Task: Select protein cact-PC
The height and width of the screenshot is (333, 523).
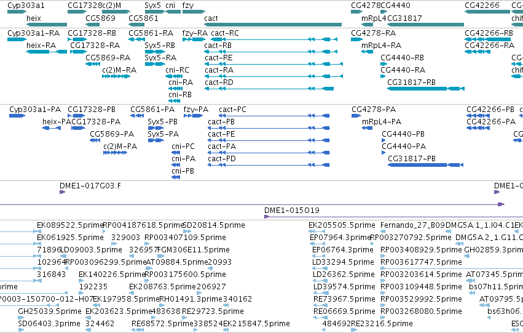Action: point(232,110)
